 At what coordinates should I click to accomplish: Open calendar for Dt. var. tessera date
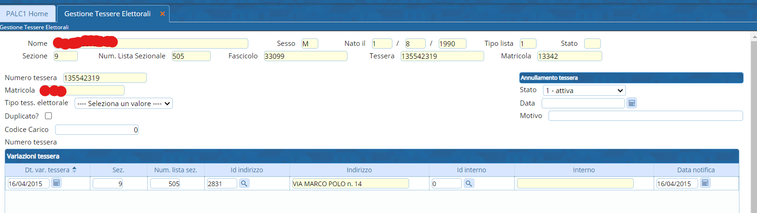tap(56, 183)
